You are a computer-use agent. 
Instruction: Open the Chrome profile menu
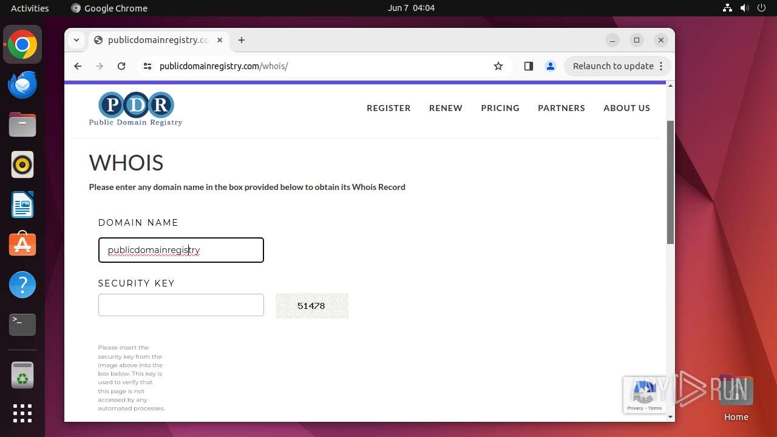click(551, 66)
